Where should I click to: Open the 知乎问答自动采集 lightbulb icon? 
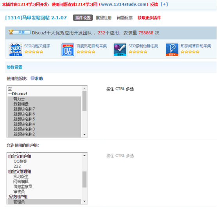(172, 50)
